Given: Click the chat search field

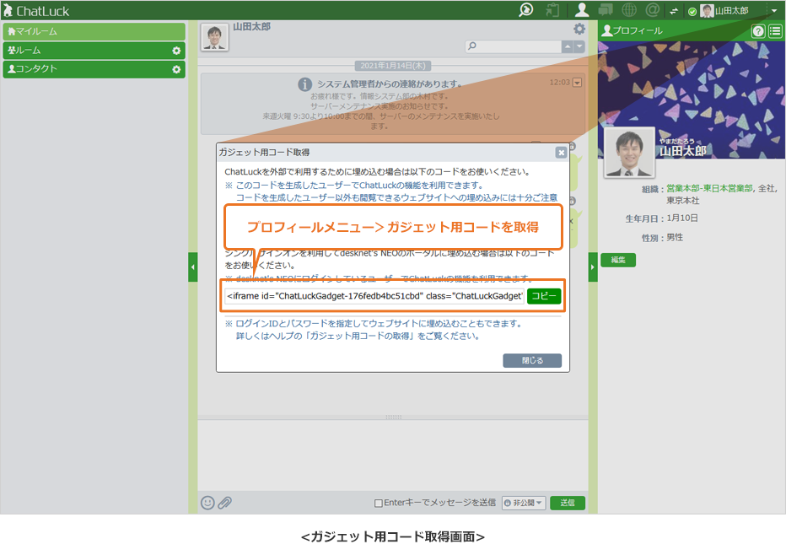Looking at the screenshot, I should [x=514, y=46].
